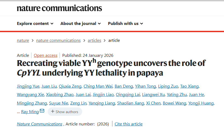The height and width of the screenshot is (130, 224).
Task: Open author Wangyang Xie's details
Action: point(30,95)
